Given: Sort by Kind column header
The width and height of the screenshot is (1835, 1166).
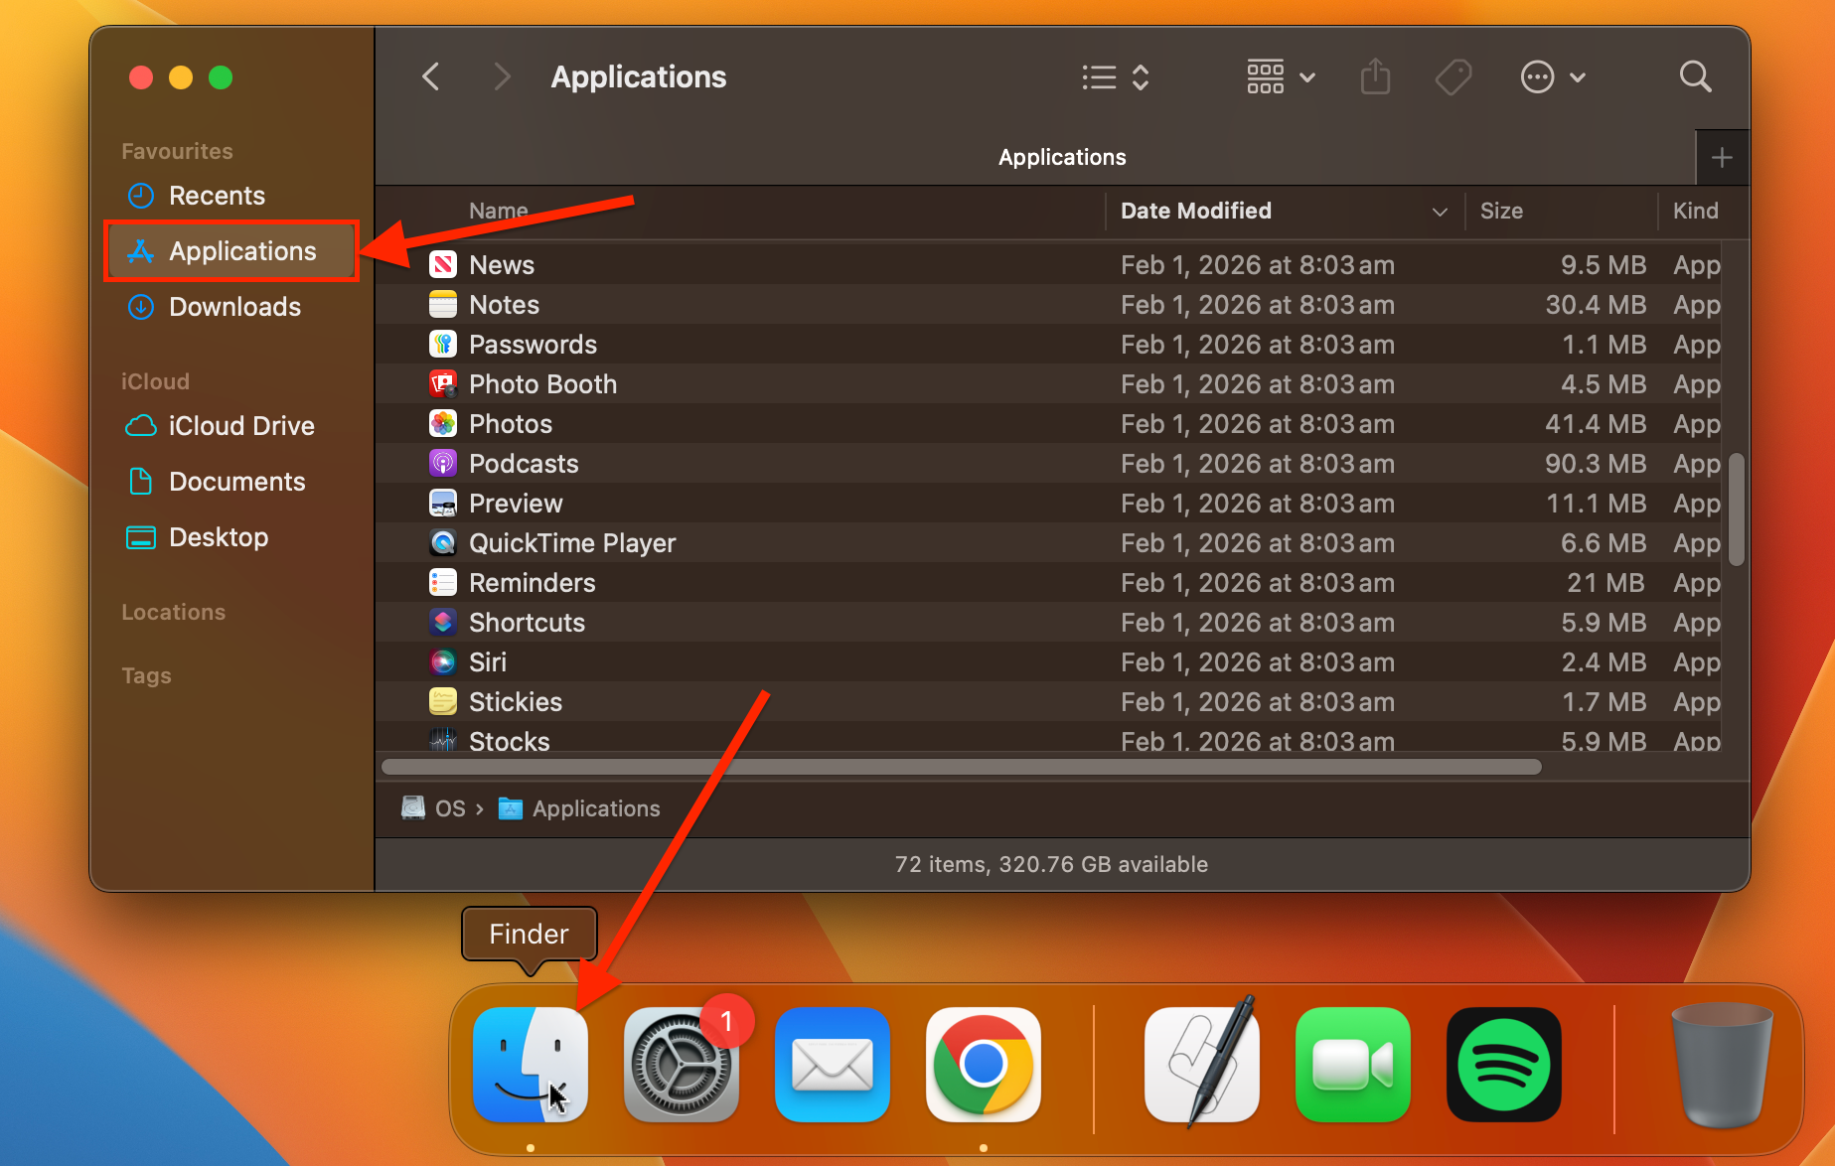Looking at the screenshot, I should (1695, 211).
